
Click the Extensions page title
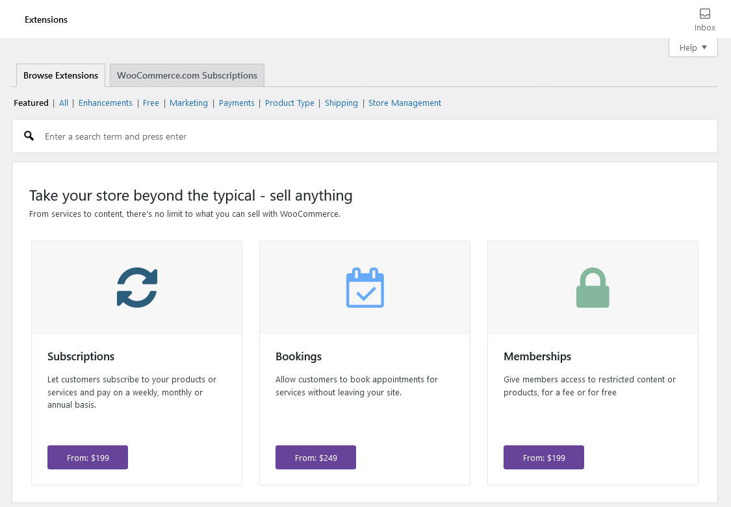46,19
